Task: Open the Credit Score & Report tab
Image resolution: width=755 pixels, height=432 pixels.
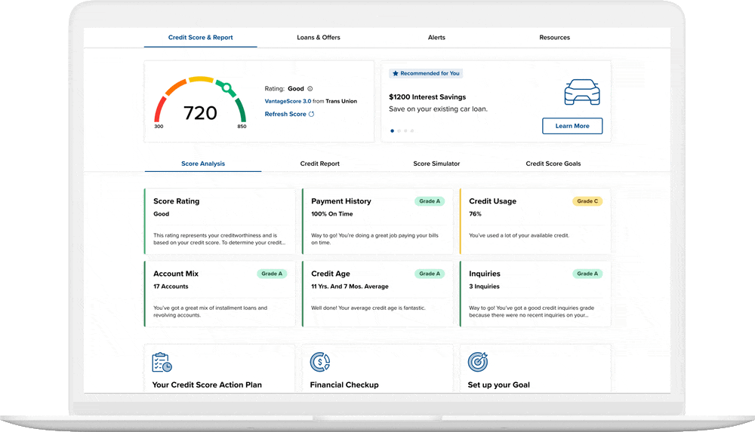Action: coord(200,38)
